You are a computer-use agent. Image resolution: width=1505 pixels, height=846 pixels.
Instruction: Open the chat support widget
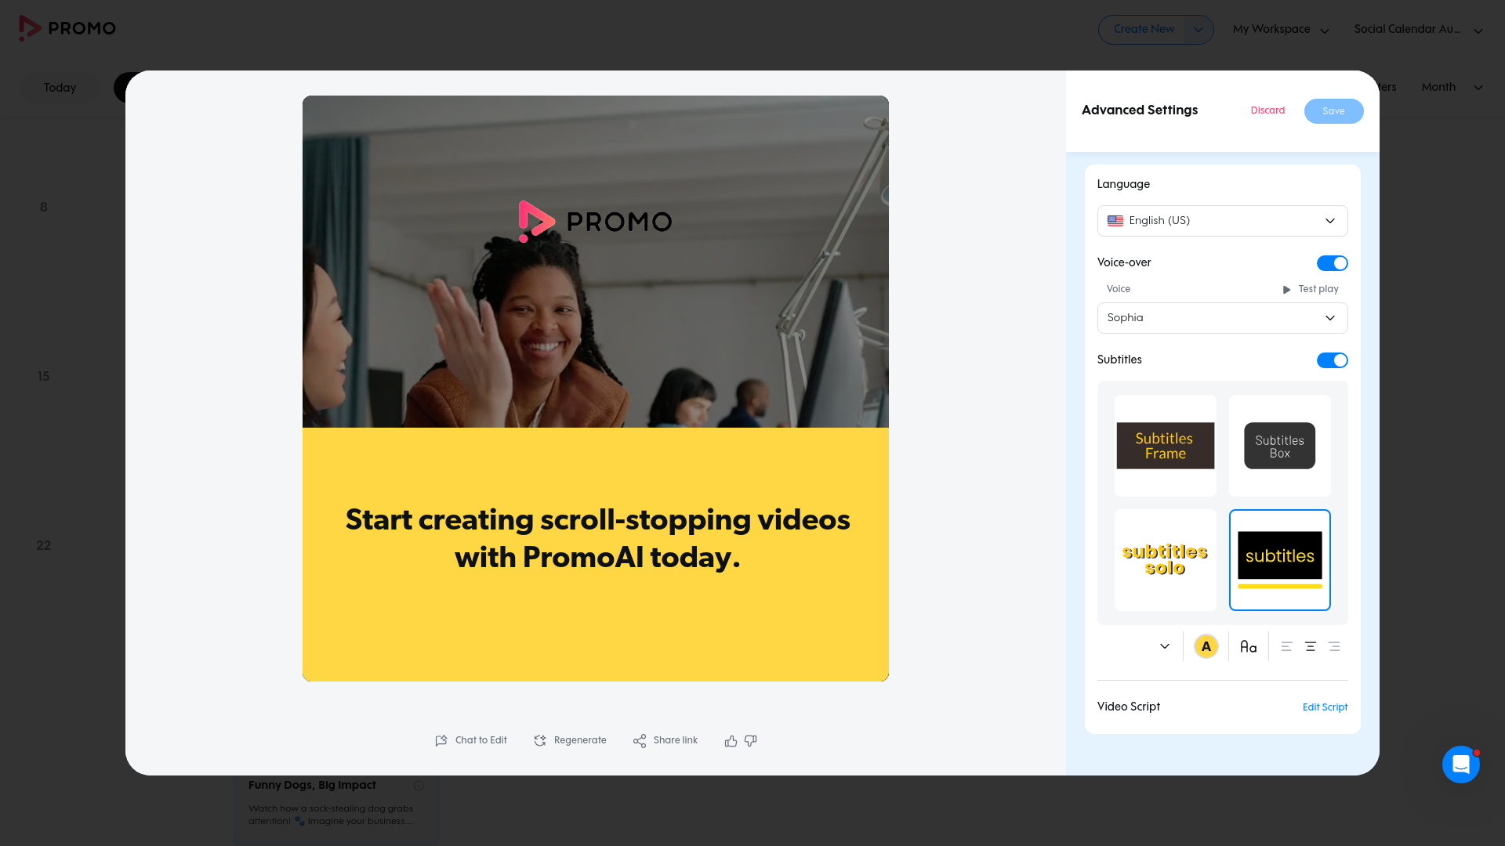pyautogui.click(x=1461, y=764)
